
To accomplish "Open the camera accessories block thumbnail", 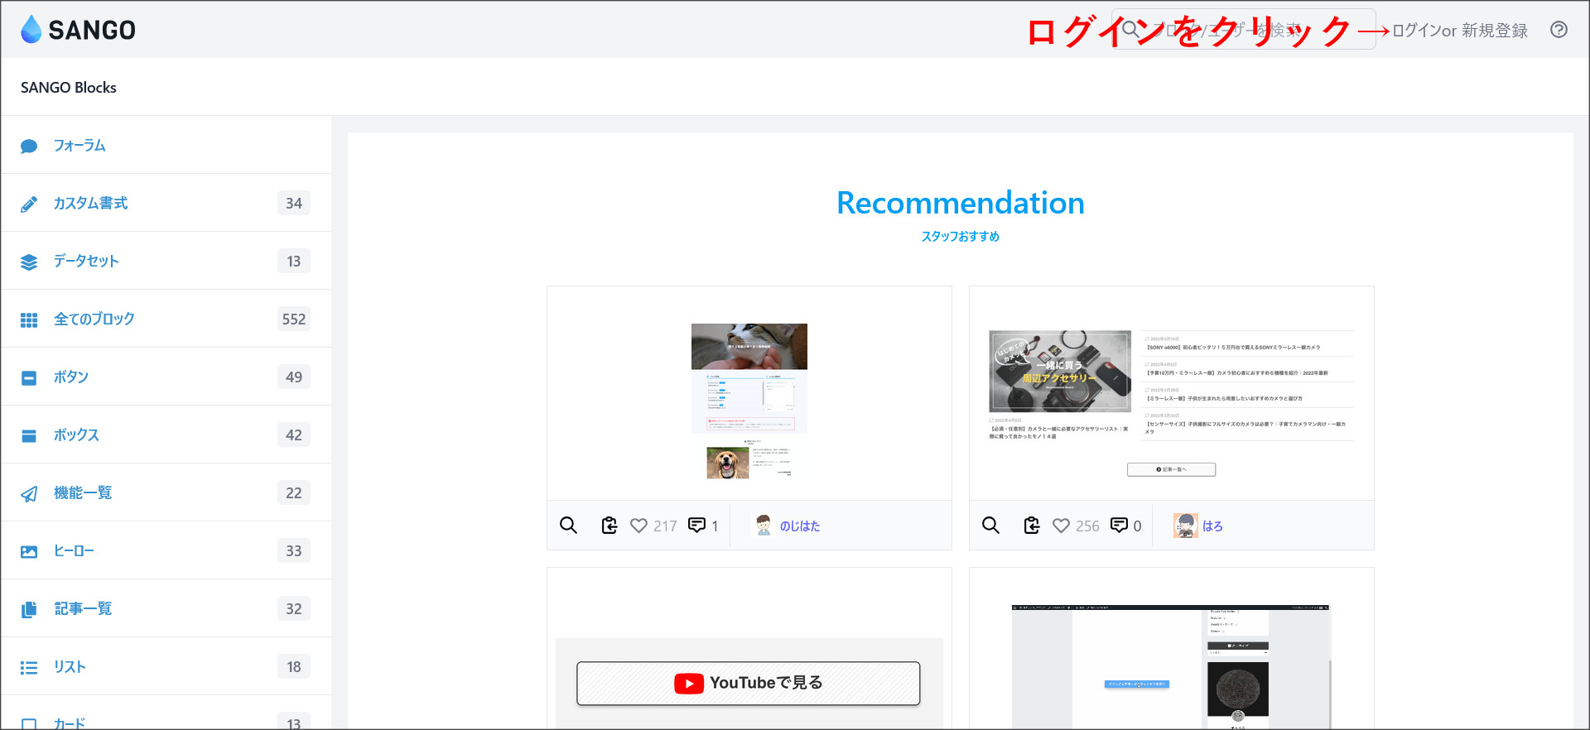I will coord(1171,393).
